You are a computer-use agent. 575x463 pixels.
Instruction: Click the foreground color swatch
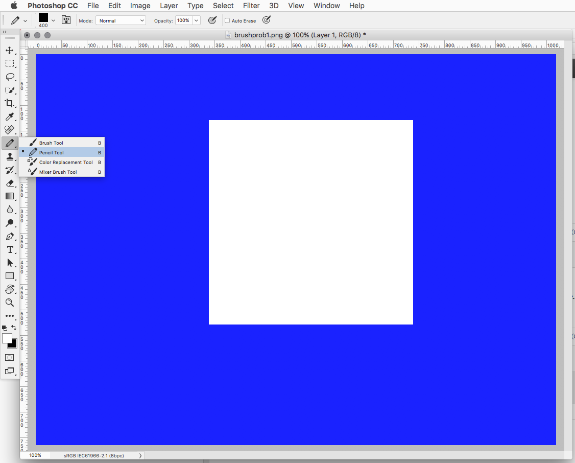point(7,338)
